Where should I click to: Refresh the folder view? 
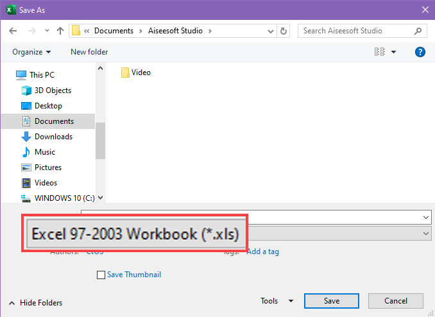(x=283, y=31)
